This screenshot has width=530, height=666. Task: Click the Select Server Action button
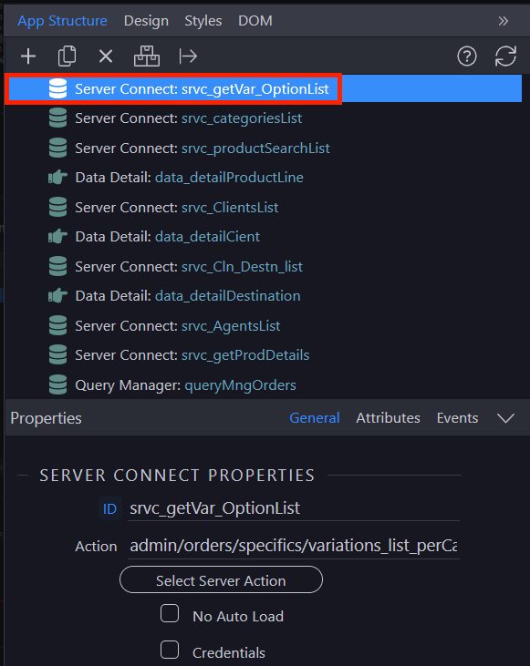(221, 579)
